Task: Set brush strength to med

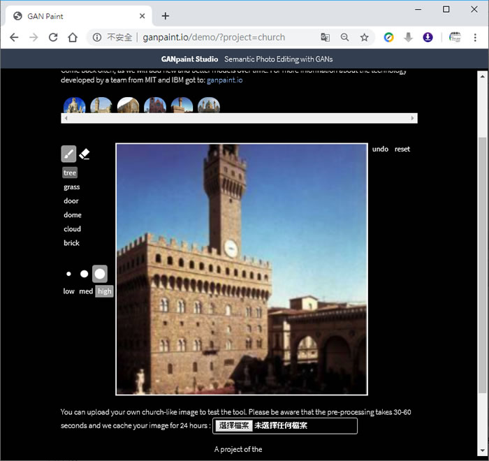Action: [x=86, y=291]
